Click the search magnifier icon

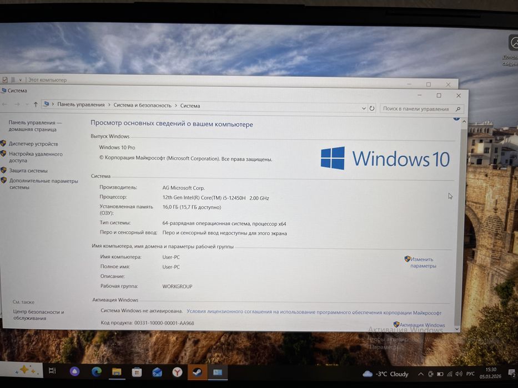pos(458,109)
